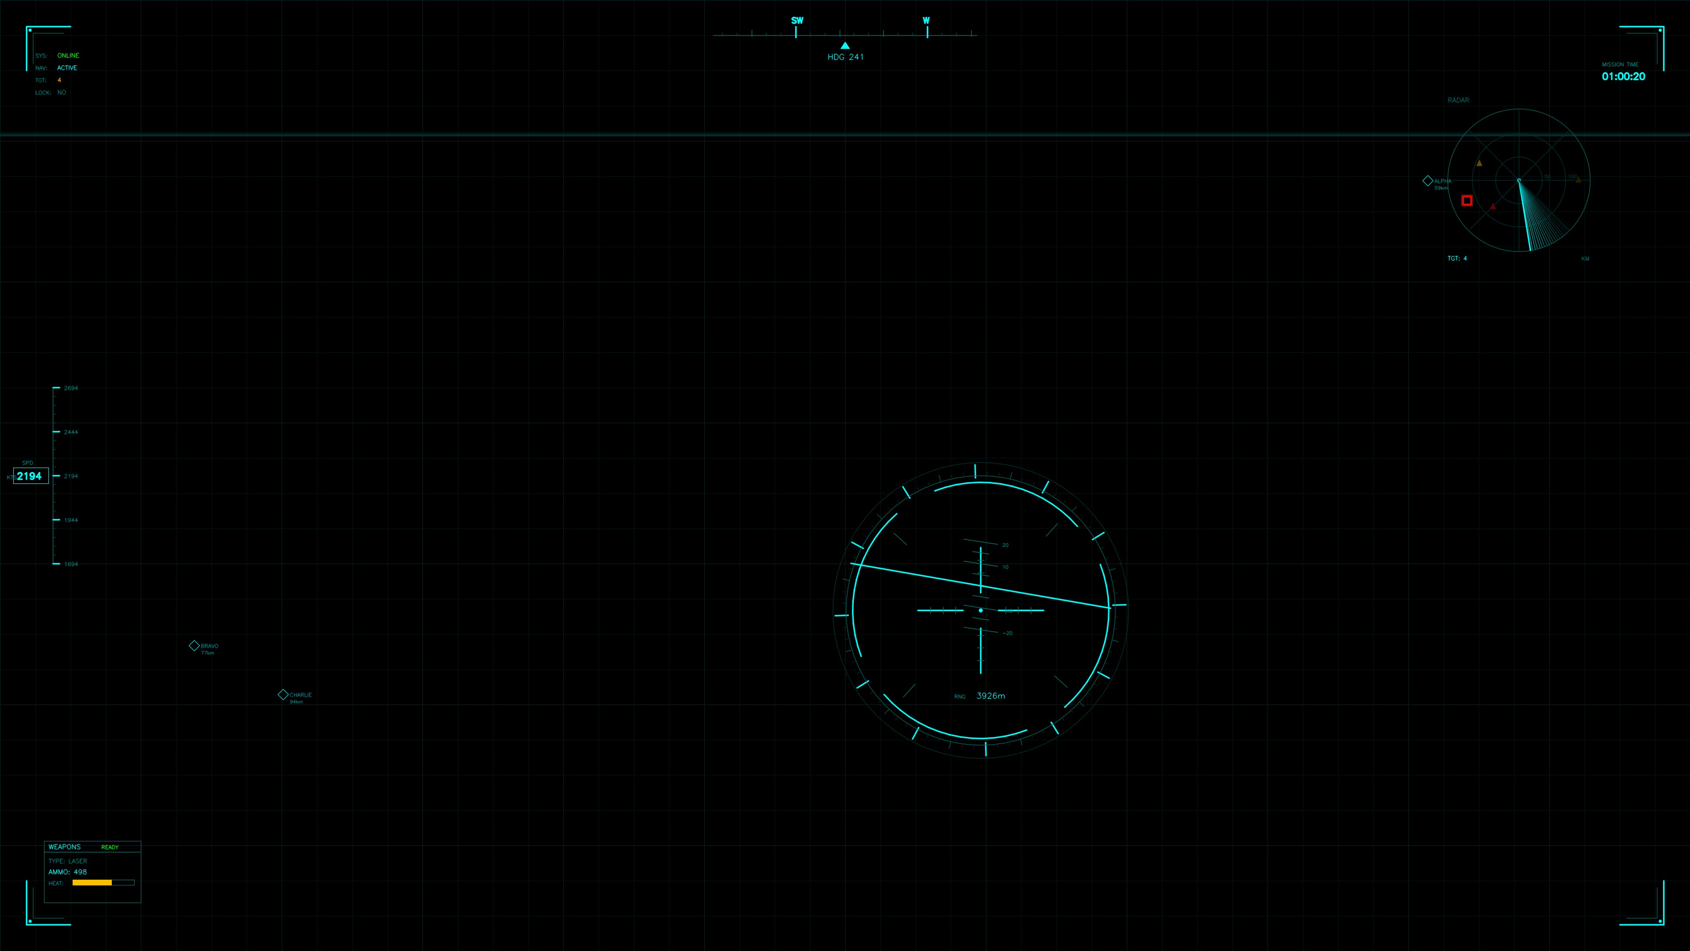This screenshot has width=1690, height=951.
Task: Click the SPD 2194 speed readout box
Action: coord(30,476)
